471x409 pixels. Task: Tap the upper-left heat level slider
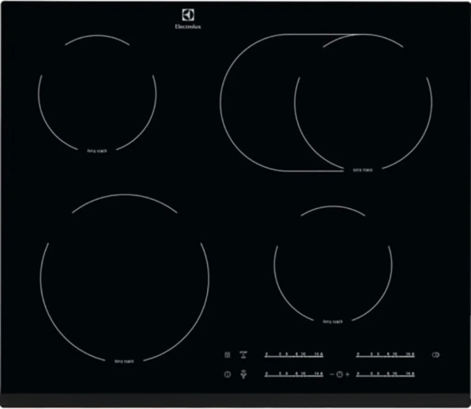(x=294, y=354)
